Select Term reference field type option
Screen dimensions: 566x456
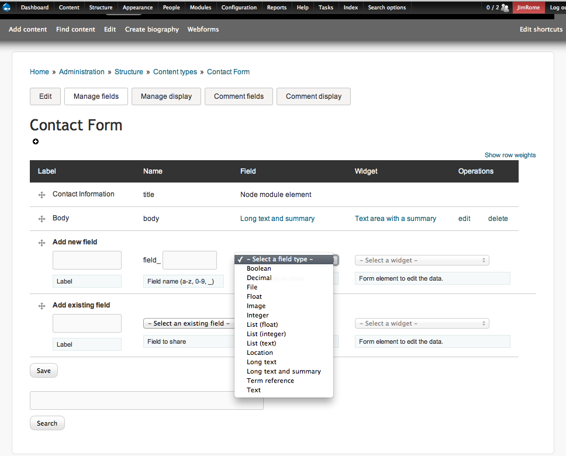[270, 381]
